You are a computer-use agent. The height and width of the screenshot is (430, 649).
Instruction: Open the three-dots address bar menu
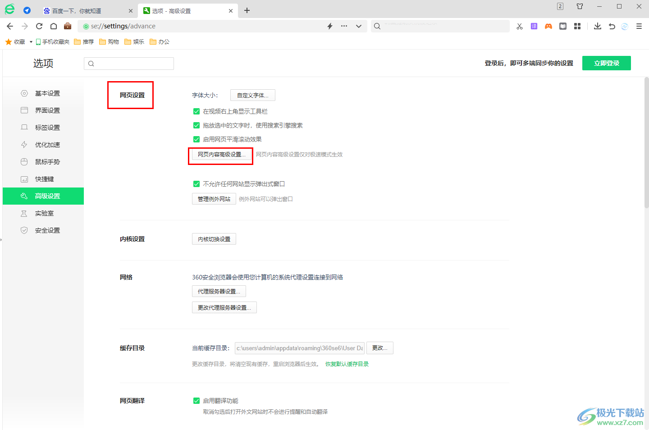point(344,26)
